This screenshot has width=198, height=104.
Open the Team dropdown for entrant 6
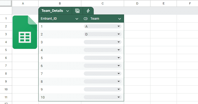coord(102,66)
